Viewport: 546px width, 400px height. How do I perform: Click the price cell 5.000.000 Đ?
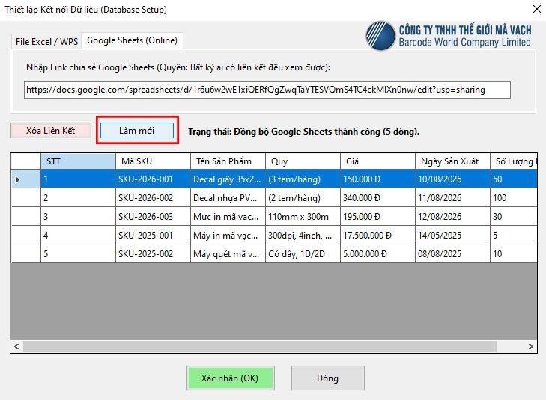[377, 254]
